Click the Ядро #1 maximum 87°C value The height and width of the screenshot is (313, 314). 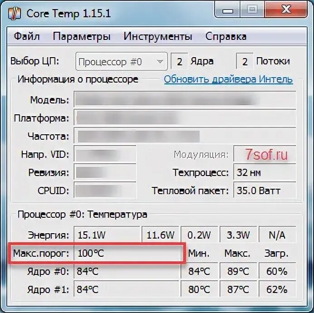point(238,289)
